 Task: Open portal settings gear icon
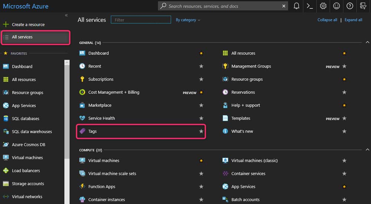coord(323,6)
